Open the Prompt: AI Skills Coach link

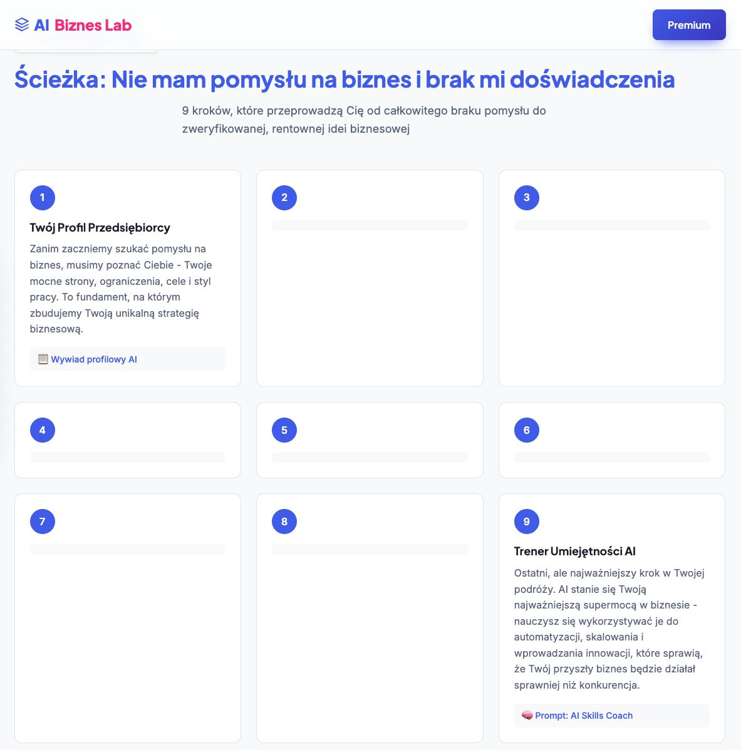click(x=584, y=716)
